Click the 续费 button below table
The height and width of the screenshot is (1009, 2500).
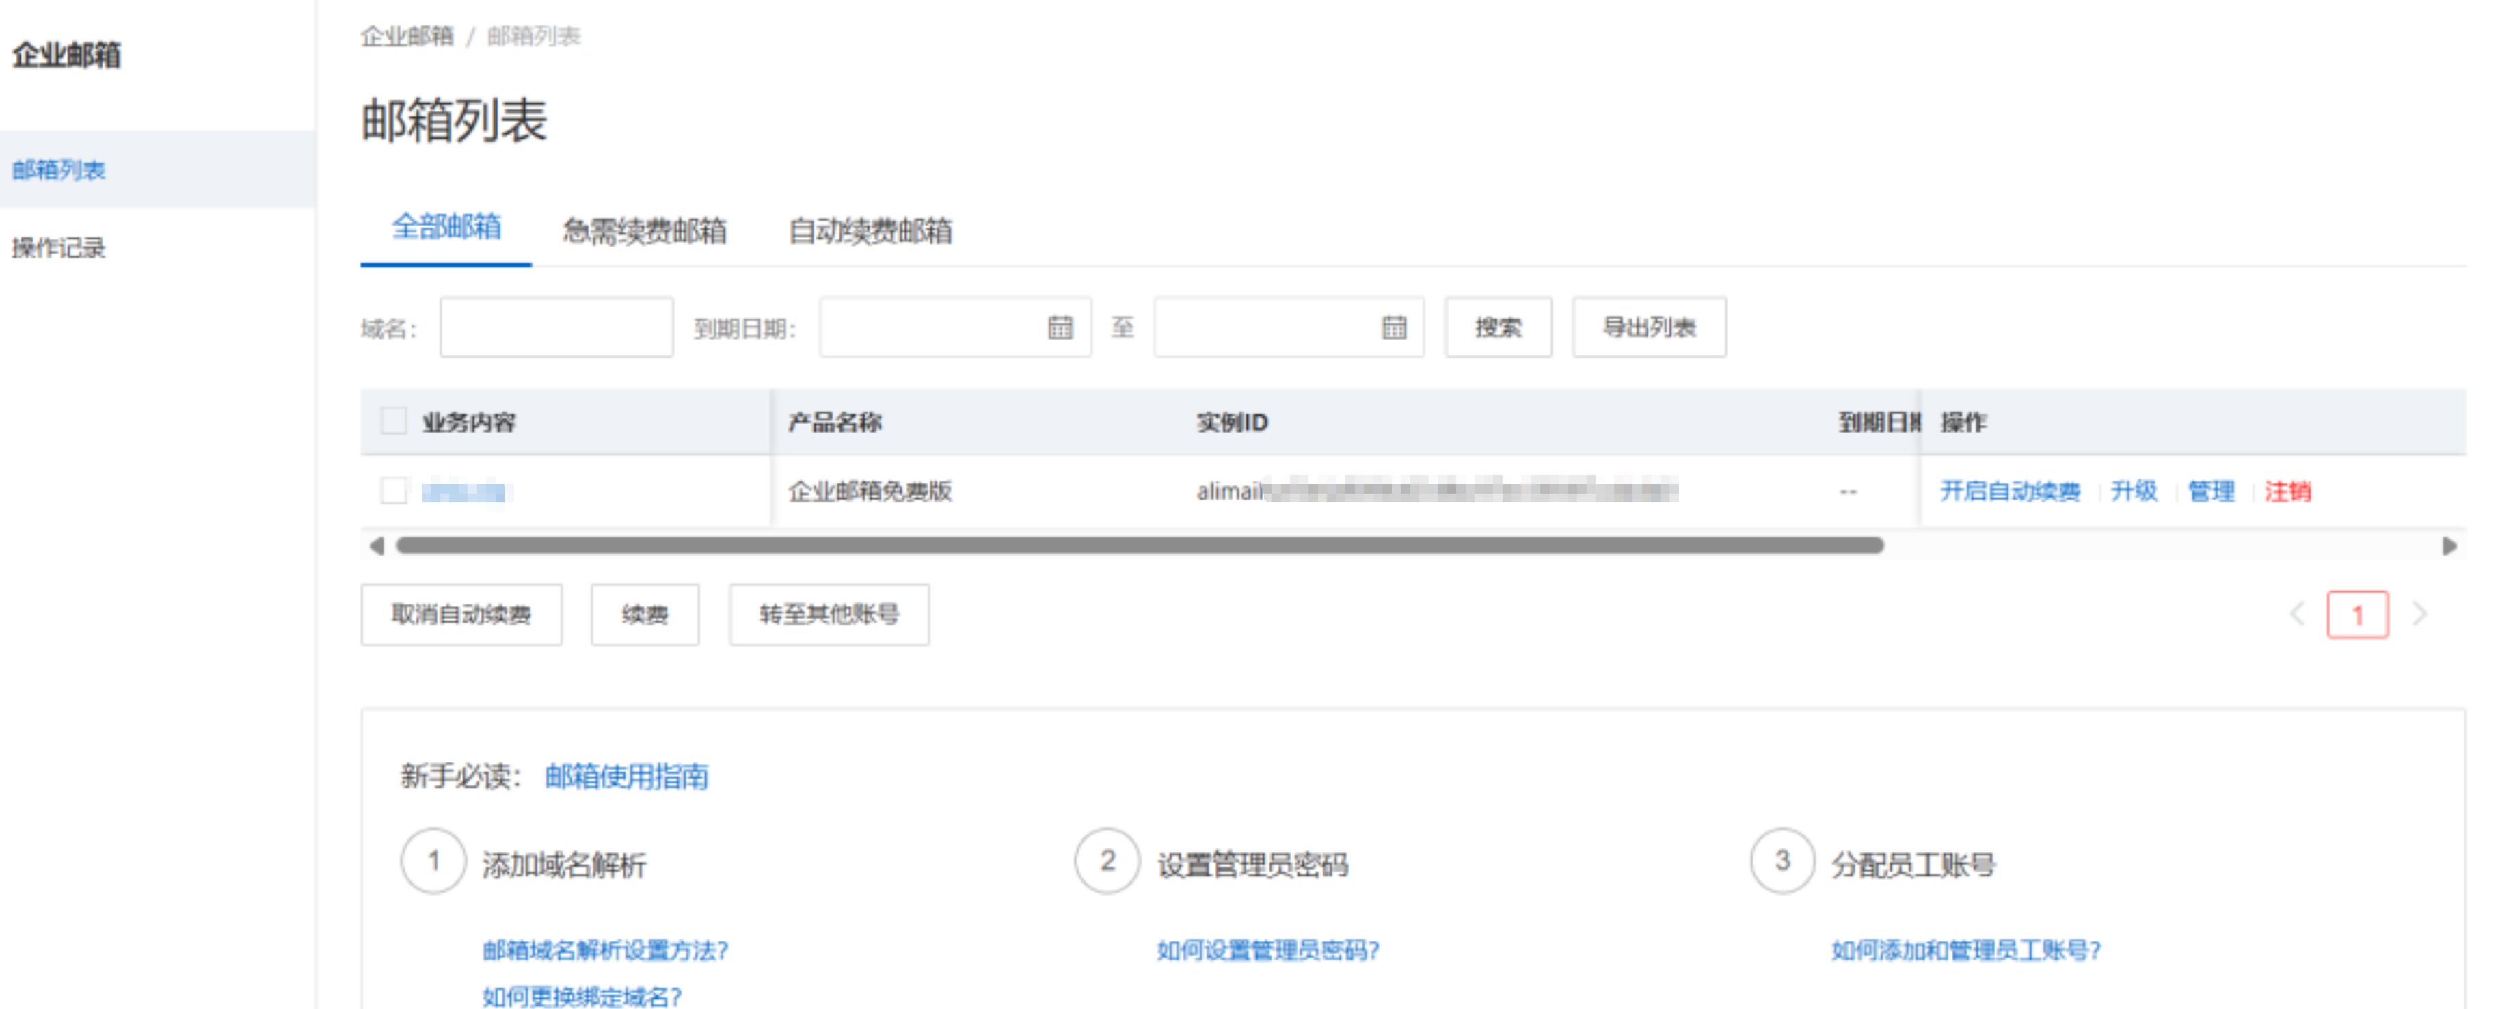point(645,614)
